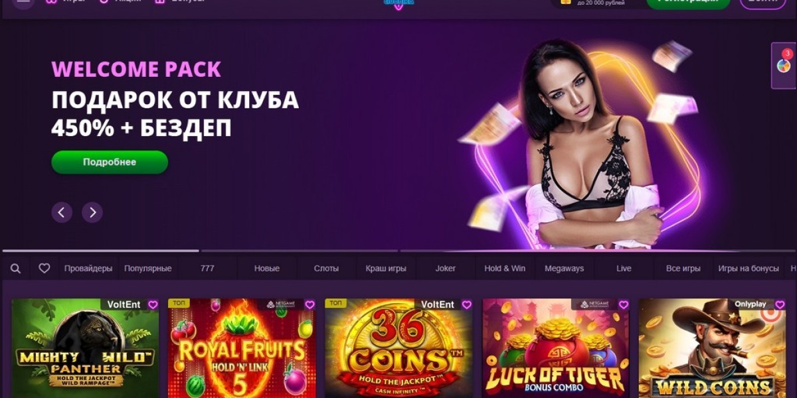Open favorites heart icon in category bar

coord(44,269)
